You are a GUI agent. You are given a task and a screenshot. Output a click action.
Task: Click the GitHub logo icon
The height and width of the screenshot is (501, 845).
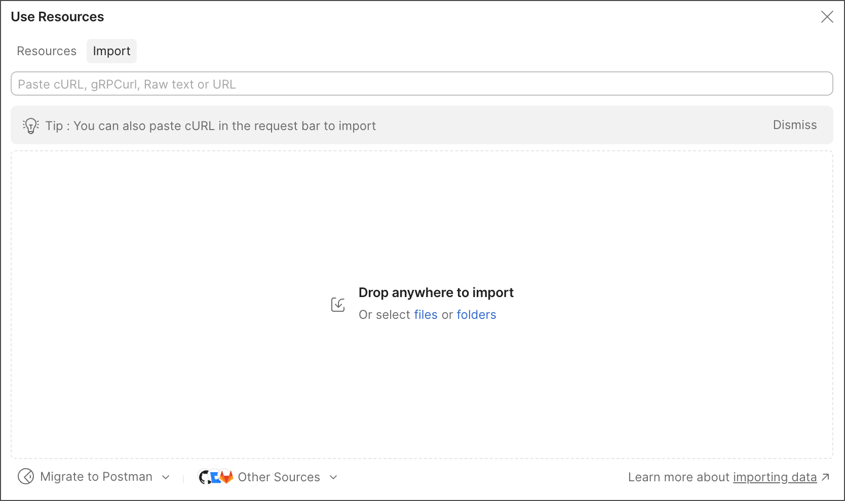[204, 477]
